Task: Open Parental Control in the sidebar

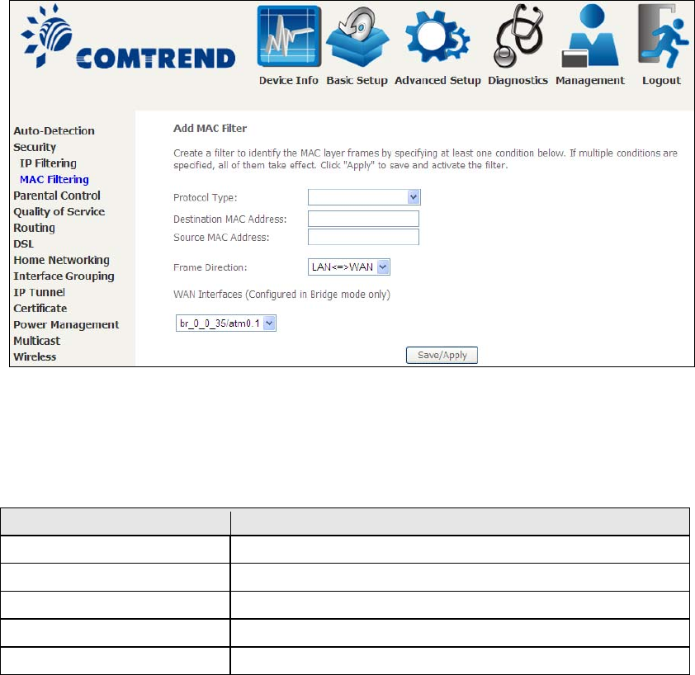Action: [57, 196]
